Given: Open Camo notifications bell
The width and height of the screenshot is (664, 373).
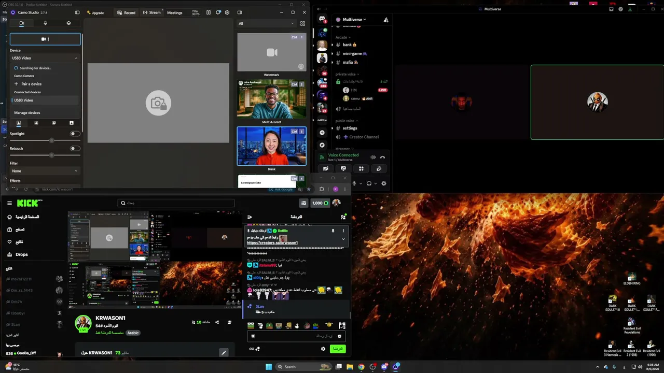Looking at the screenshot, I should (x=218, y=12).
